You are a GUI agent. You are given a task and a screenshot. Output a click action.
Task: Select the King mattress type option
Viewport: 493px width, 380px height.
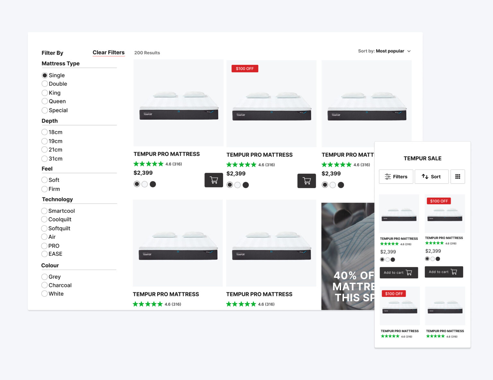point(45,93)
